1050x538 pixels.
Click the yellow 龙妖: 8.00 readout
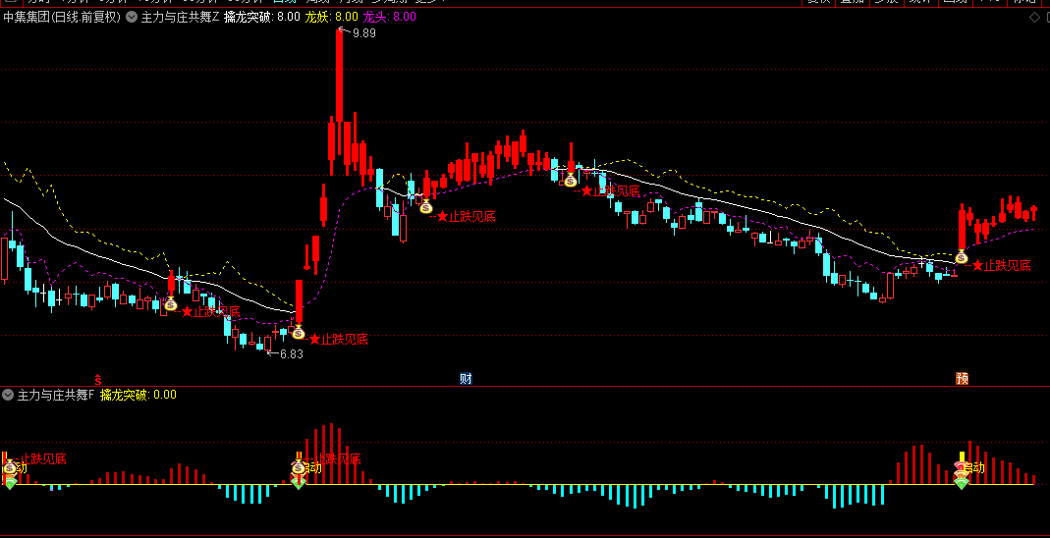(332, 18)
